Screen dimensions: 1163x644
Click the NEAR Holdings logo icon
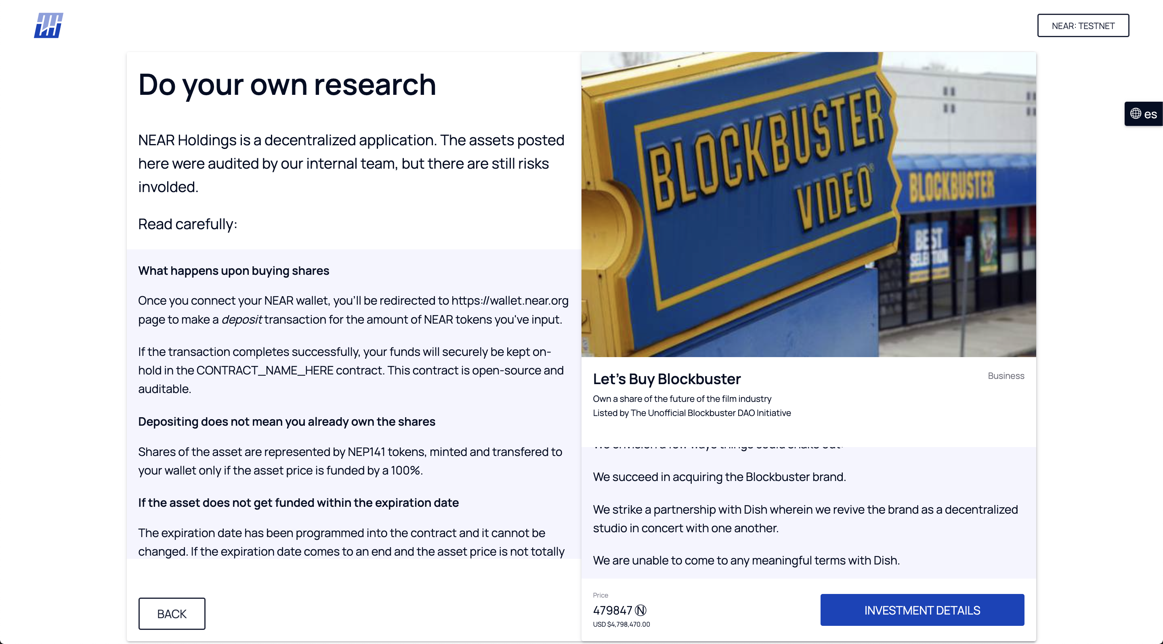[48, 25]
